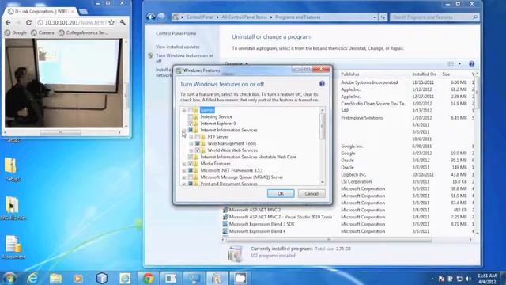
Task: Expand the Media Features node
Action: point(184,164)
